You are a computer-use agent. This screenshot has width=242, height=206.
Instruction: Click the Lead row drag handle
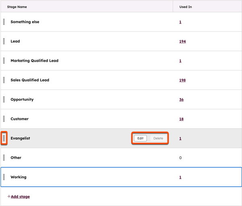click(4, 42)
